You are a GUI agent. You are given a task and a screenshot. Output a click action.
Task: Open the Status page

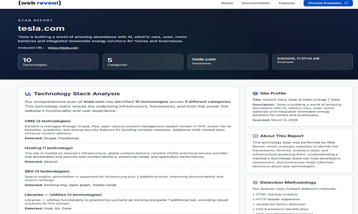pyautogui.click(x=227, y=3)
